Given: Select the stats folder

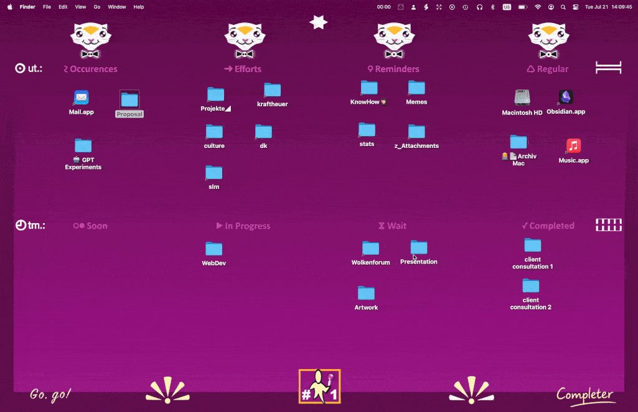Looking at the screenshot, I should point(367,130).
